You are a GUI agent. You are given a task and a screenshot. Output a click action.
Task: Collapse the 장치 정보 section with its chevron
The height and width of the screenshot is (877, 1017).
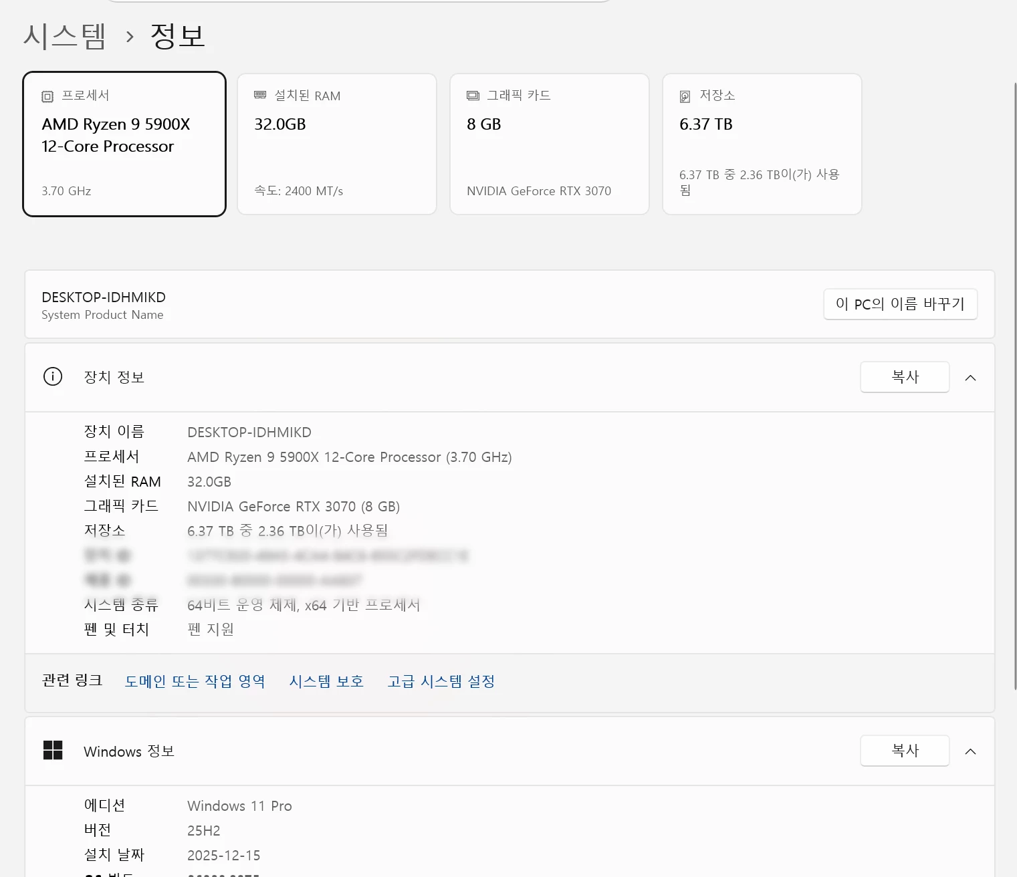971,378
